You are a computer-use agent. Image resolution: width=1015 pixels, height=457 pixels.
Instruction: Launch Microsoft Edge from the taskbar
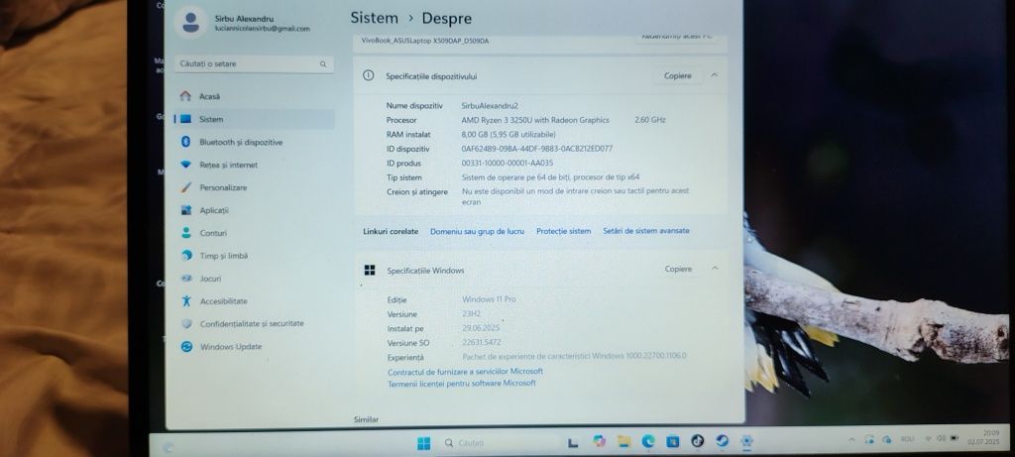pos(648,442)
